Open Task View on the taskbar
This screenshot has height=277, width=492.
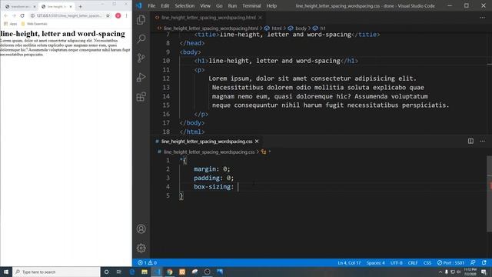[x=119, y=272]
